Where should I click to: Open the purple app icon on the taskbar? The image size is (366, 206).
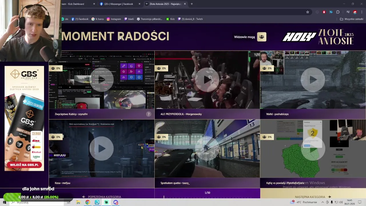tap(116, 202)
